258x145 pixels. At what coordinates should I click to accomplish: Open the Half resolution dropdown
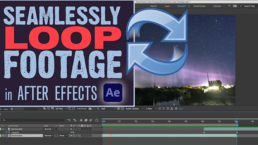point(108,109)
